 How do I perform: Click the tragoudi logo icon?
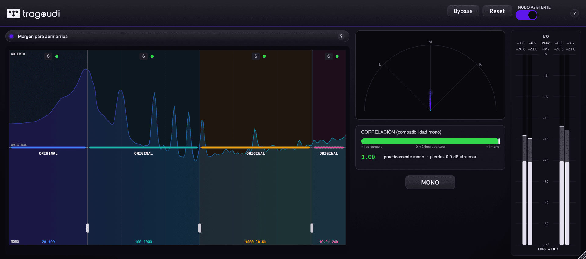click(13, 13)
